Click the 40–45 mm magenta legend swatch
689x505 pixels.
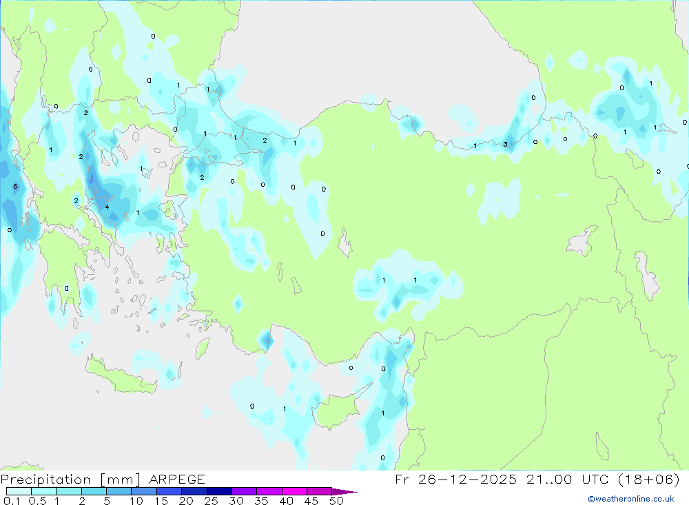point(294,491)
